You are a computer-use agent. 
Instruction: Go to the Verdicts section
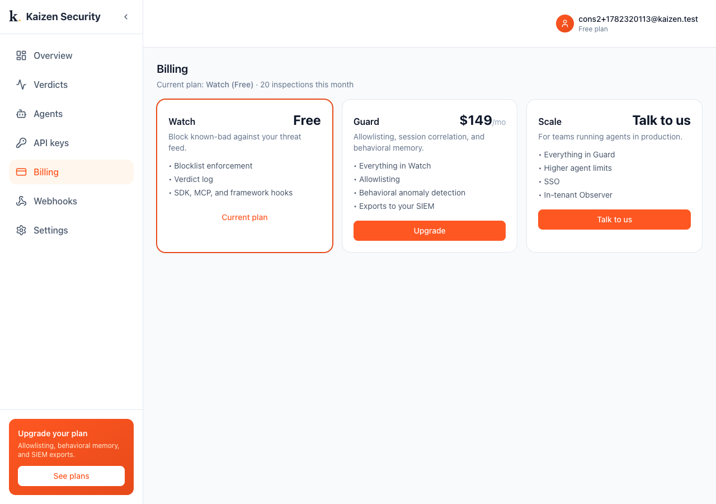tap(71, 85)
